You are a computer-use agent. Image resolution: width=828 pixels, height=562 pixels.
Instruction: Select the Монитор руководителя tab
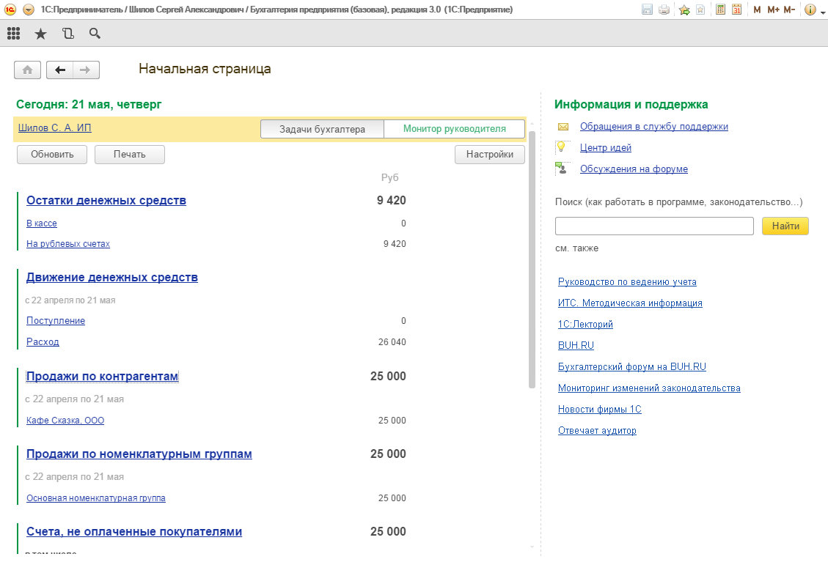click(x=455, y=129)
